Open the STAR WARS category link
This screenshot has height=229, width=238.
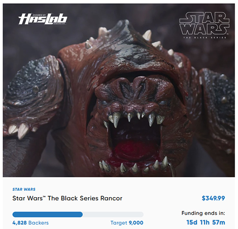coord(24,189)
